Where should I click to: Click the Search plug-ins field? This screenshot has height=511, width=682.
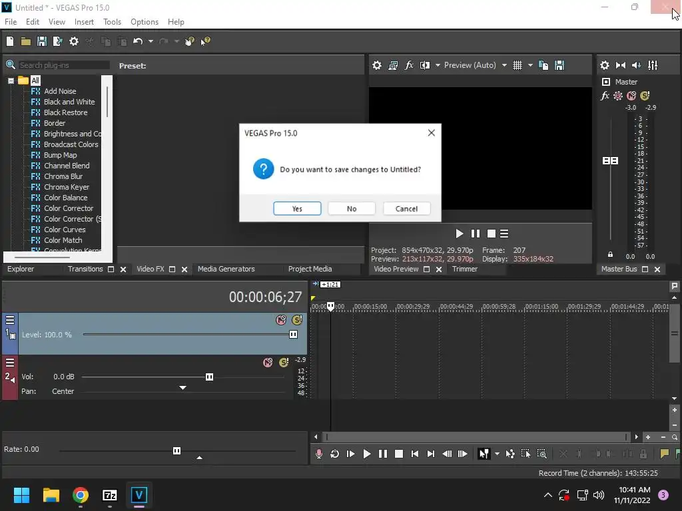pyautogui.click(x=63, y=65)
